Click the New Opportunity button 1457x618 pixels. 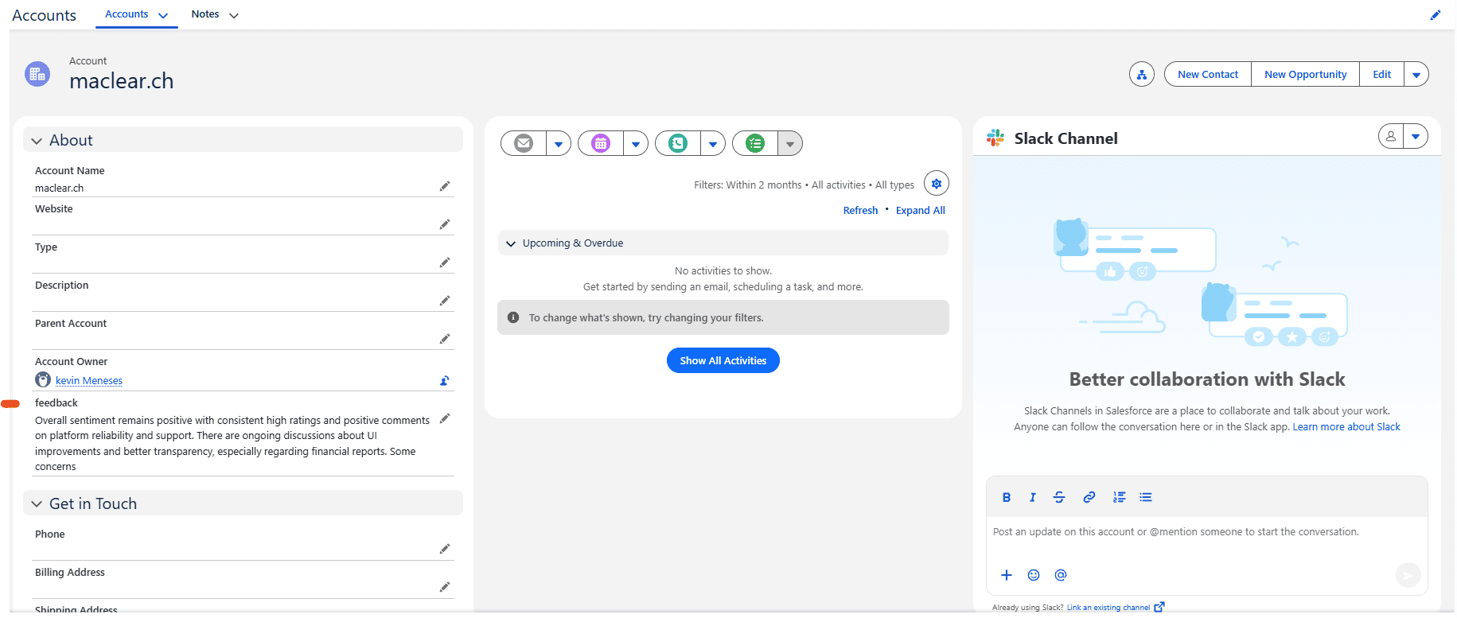[x=1306, y=75]
